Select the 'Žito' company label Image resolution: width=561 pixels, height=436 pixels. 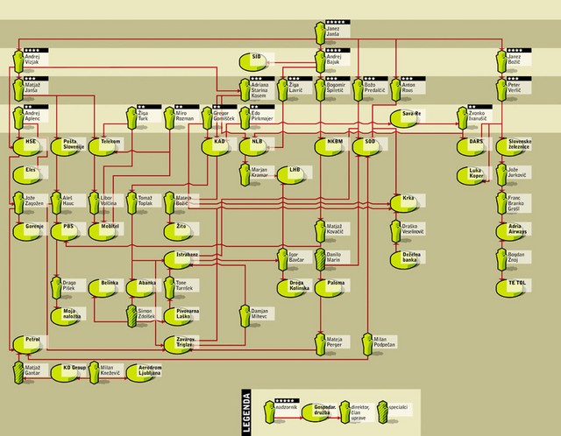coord(181,226)
